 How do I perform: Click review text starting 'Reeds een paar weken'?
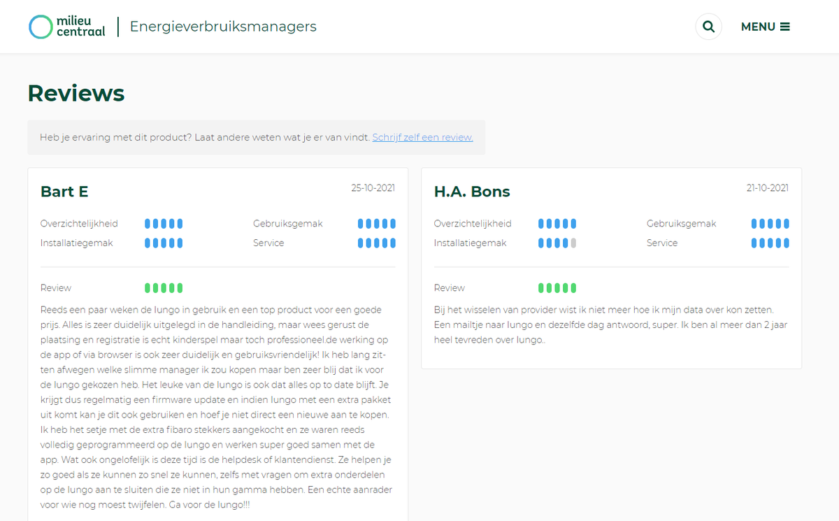pos(217,407)
